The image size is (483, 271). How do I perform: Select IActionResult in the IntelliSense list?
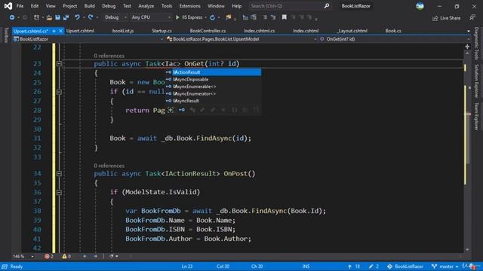213,72
